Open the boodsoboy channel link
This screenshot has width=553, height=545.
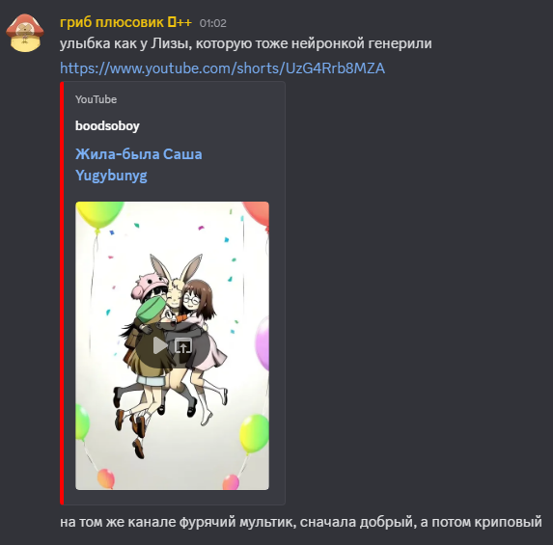(107, 125)
